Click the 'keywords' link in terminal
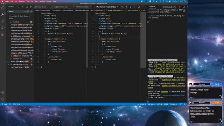Viewport: 224px width, 126px height. [164, 92]
